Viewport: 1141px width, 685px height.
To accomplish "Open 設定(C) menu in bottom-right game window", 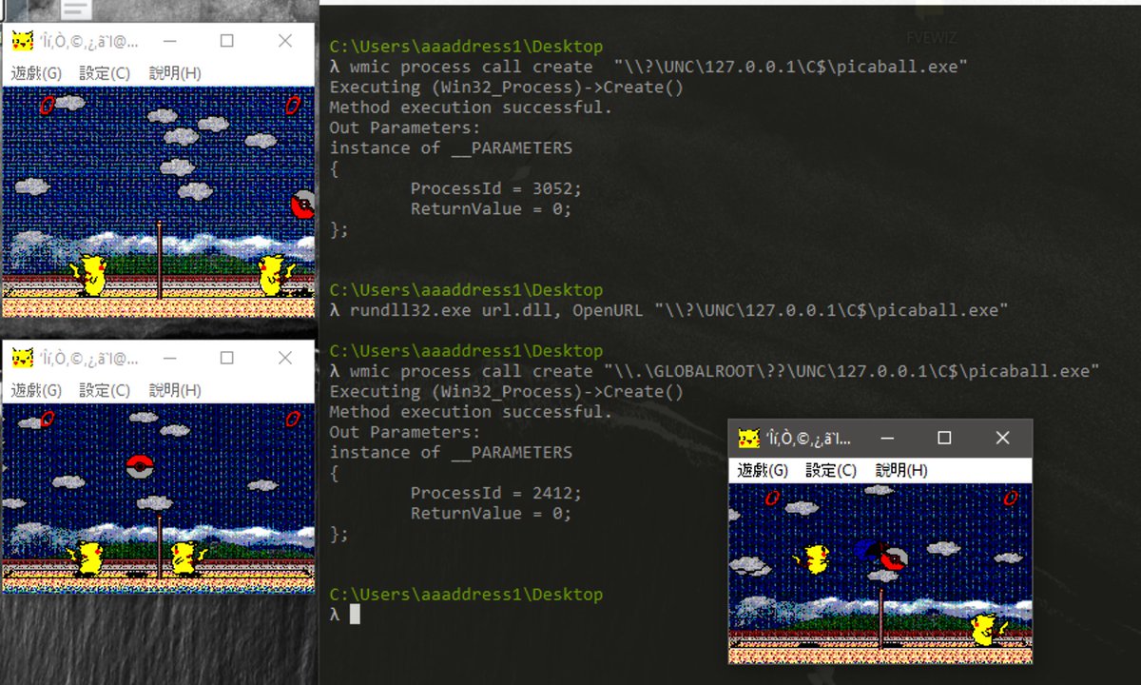I will [831, 470].
